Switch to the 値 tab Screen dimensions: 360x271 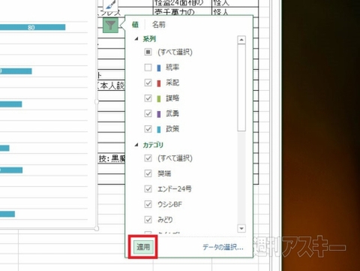(135, 25)
